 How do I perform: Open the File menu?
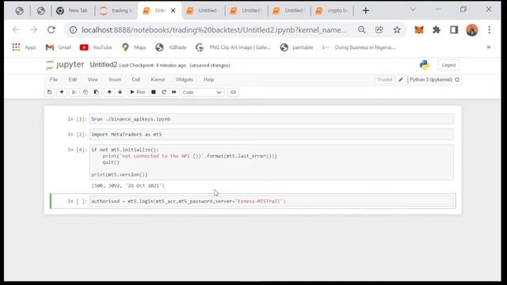point(54,79)
